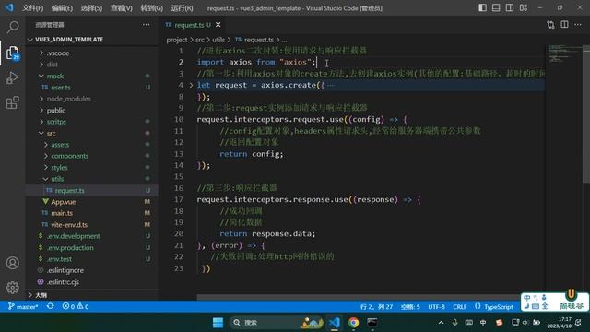Open the 运行(R) menu
The width and height of the screenshot is (590, 332).
coord(182,8)
